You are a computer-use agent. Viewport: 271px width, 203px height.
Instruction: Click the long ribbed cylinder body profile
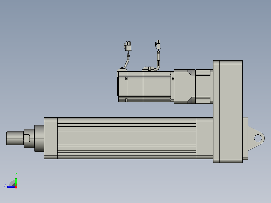(x=127, y=138)
